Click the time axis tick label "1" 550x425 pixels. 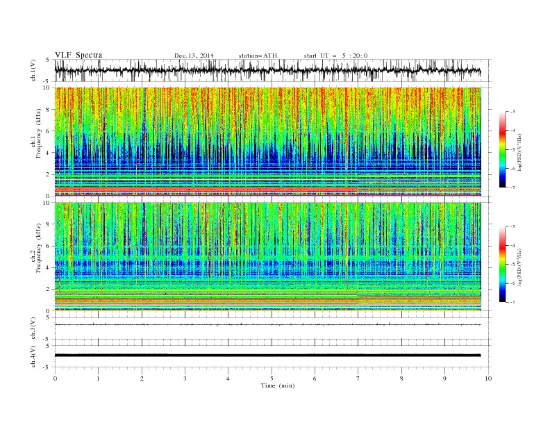coord(98,378)
